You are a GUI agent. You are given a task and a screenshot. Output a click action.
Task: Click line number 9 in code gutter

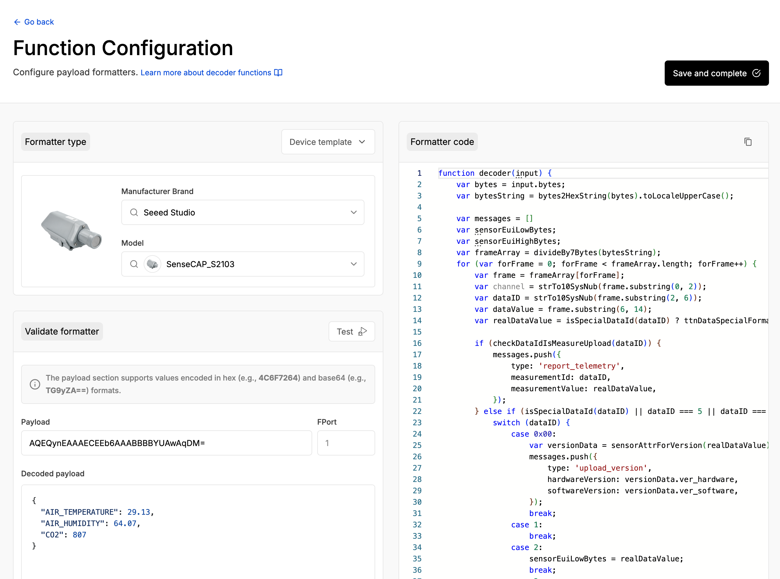(x=419, y=264)
